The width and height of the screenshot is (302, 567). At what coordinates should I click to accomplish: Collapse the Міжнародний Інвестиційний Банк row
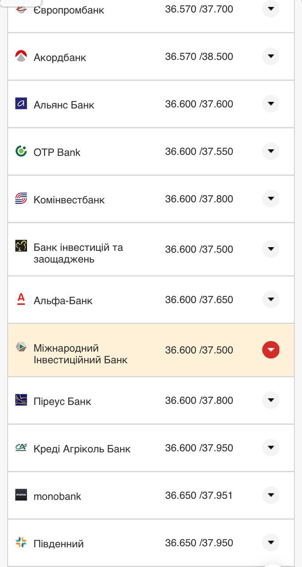click(271, 350)
